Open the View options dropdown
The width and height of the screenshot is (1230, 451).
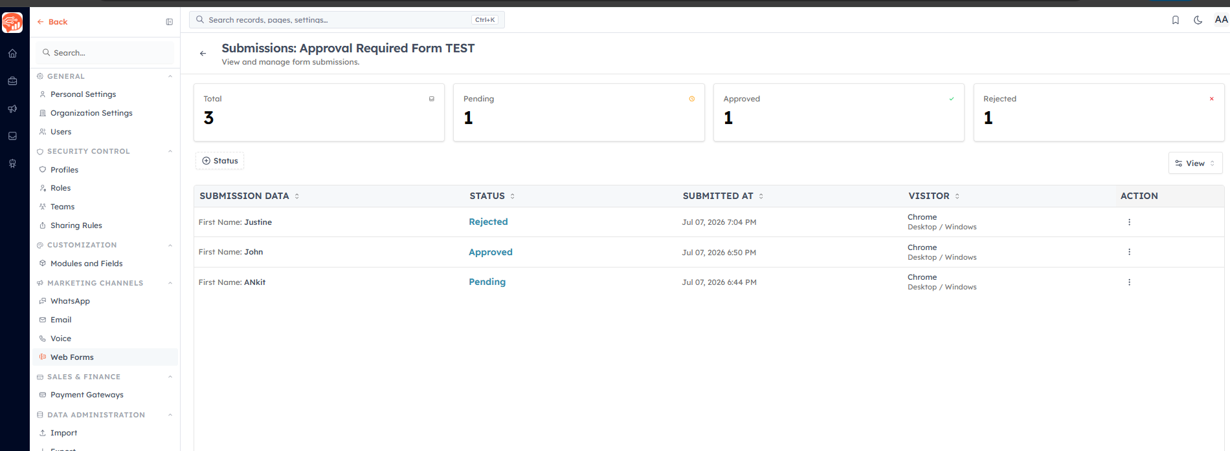[x=1195, y=163]
